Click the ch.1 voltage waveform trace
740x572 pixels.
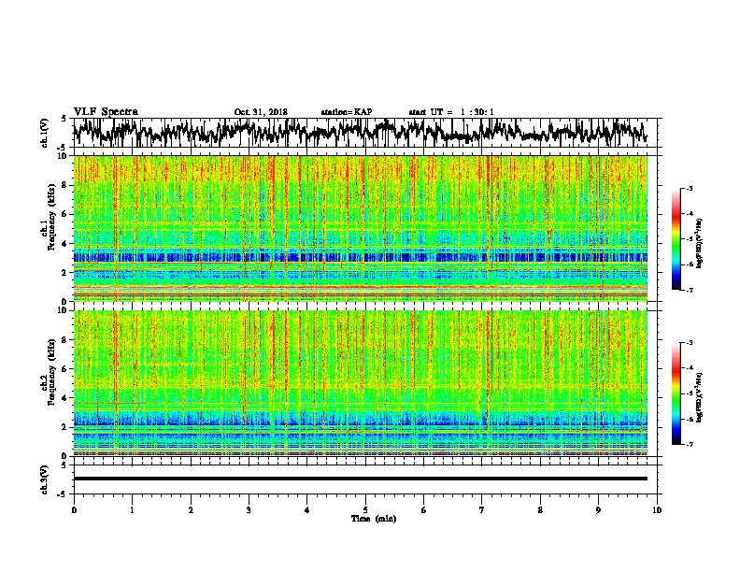tap(360, 132)
